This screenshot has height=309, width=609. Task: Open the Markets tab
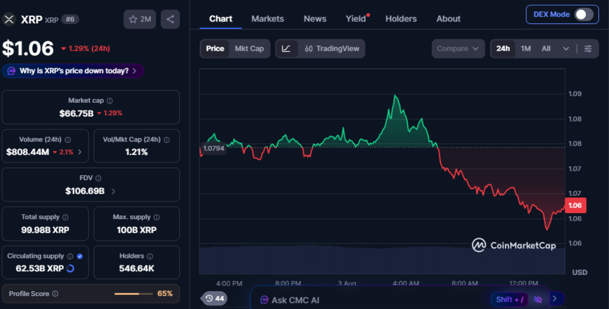pos(268,19)
